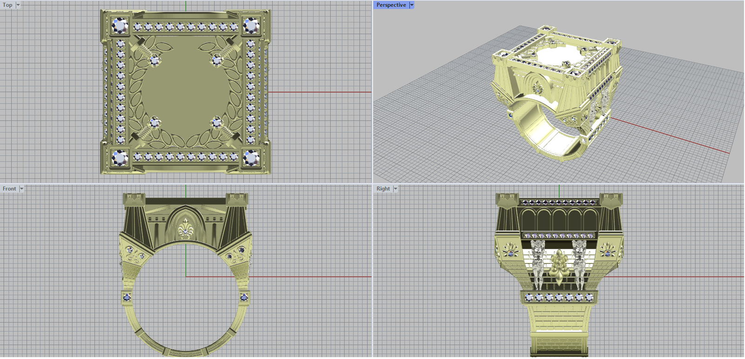Viewport: 745px width, 359px height.
Task: Expand the Perspective viewport menu arrow
Action: pyautogui.click(x=412, y=5)
